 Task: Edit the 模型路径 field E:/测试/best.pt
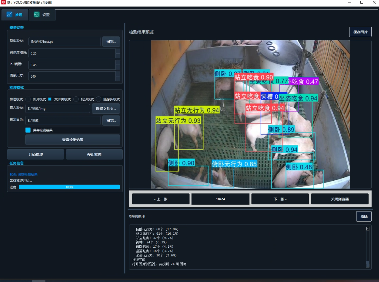pyautogui.click(x=64, y=42)
